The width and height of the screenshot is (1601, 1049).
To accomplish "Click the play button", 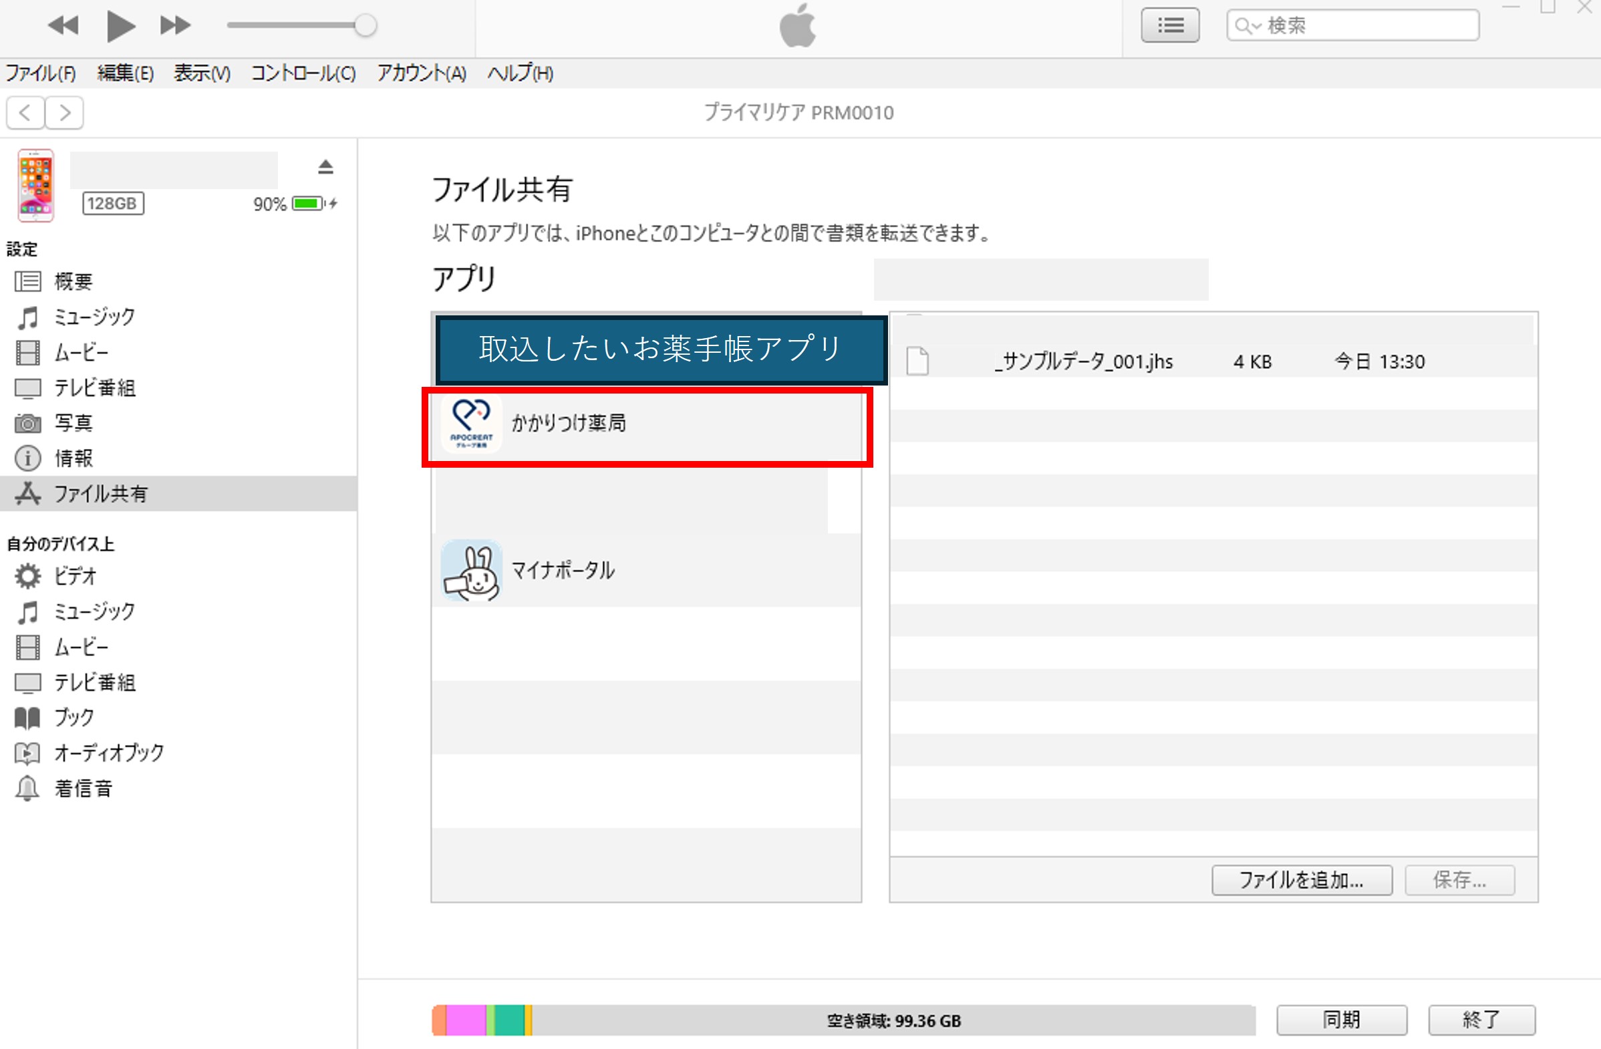I will (121, 25).
